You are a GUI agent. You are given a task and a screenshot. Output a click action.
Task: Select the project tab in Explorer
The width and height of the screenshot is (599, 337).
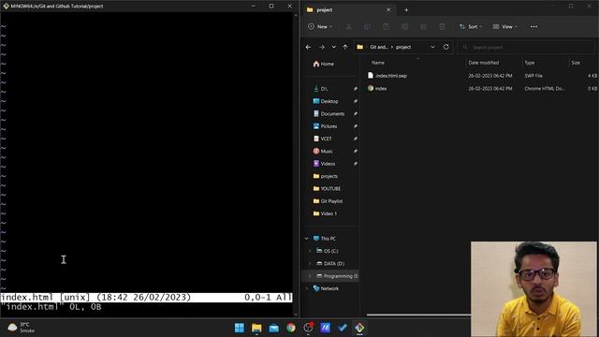347,10
